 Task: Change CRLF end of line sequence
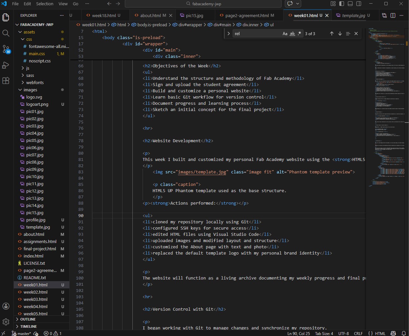pyautogui.click(x=358, y=333)
